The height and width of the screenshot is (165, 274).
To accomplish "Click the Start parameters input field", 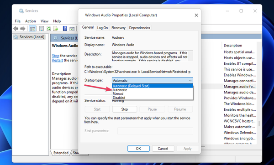I will [x=155, y=131].
